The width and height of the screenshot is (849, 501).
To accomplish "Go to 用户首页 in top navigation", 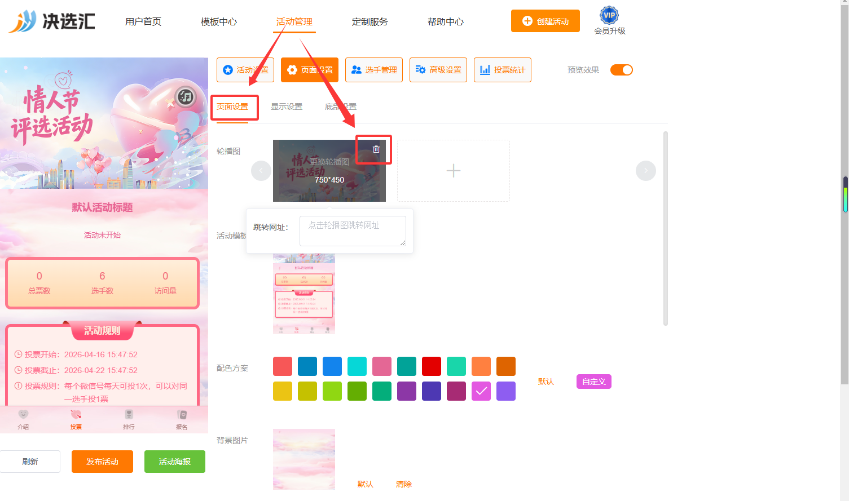I will tap(143, 21).
